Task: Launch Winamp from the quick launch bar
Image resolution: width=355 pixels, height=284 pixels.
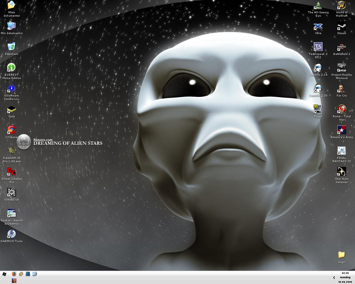Action: 21,274
